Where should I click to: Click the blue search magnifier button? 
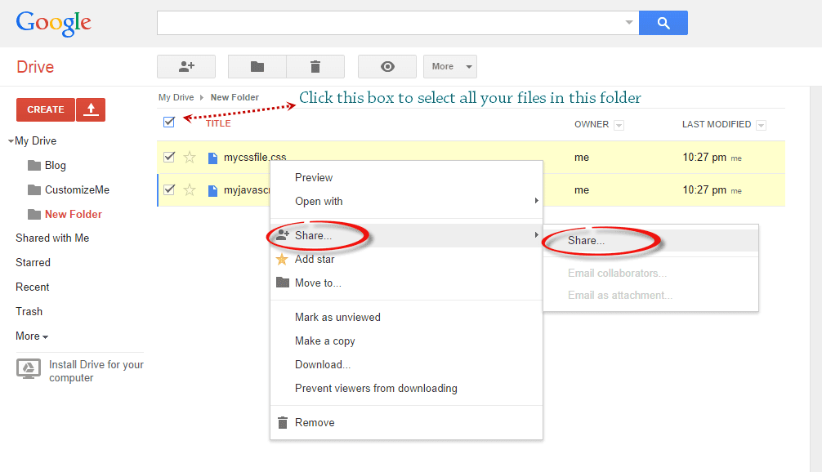click(x=663, y=22)
